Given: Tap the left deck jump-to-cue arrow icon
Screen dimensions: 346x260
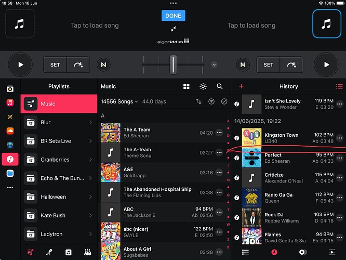Looking at the screenshot, I should coord(78,64).
